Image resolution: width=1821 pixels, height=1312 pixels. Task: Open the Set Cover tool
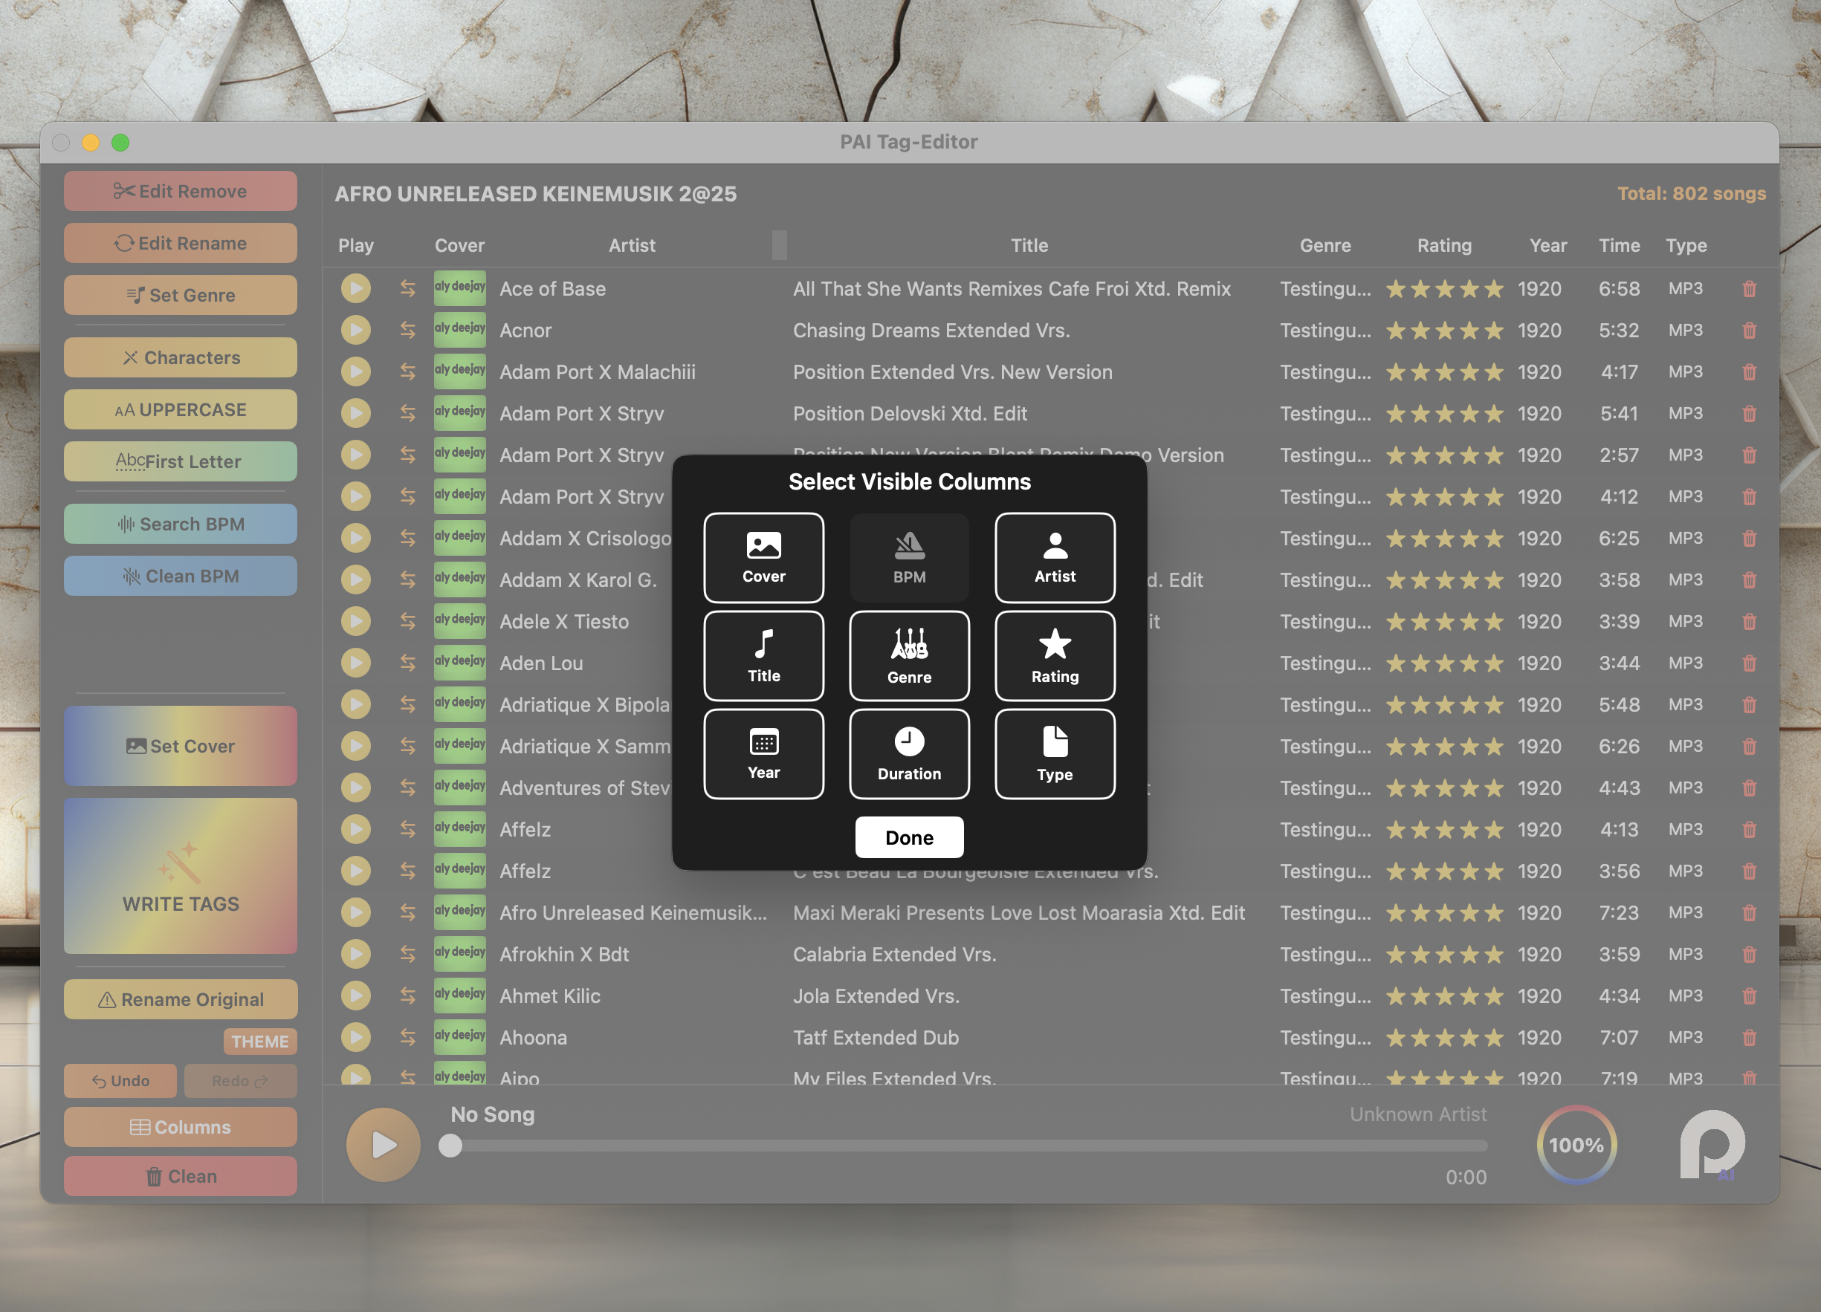click(x=181, y=747)
